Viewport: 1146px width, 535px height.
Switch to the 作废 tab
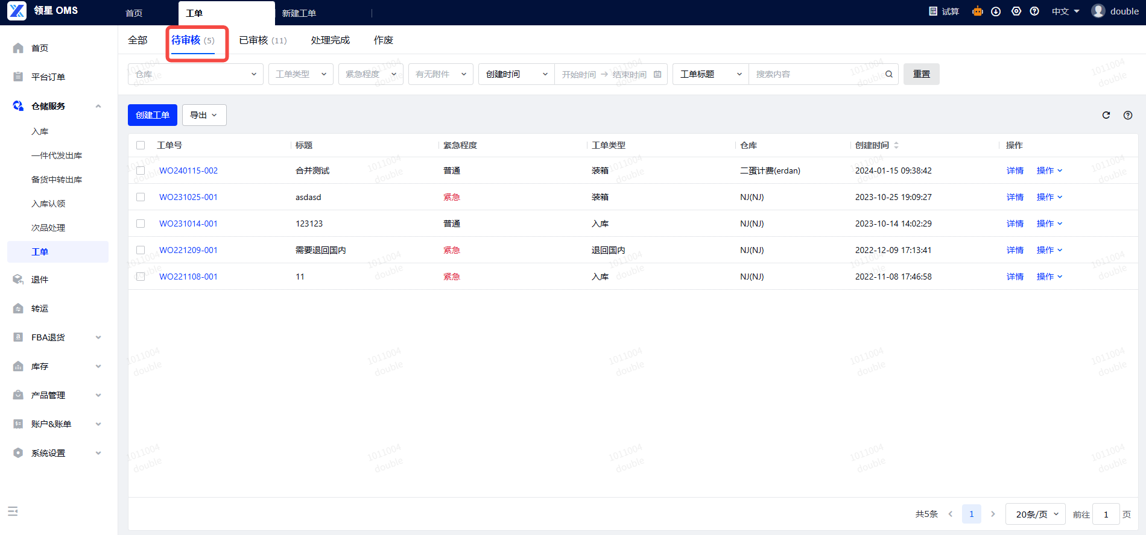[x=384, y=40]
